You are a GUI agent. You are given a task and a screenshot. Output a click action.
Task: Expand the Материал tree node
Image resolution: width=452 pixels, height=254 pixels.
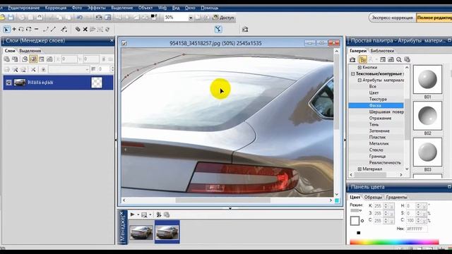pyautogui.click(x=359, y=169)
